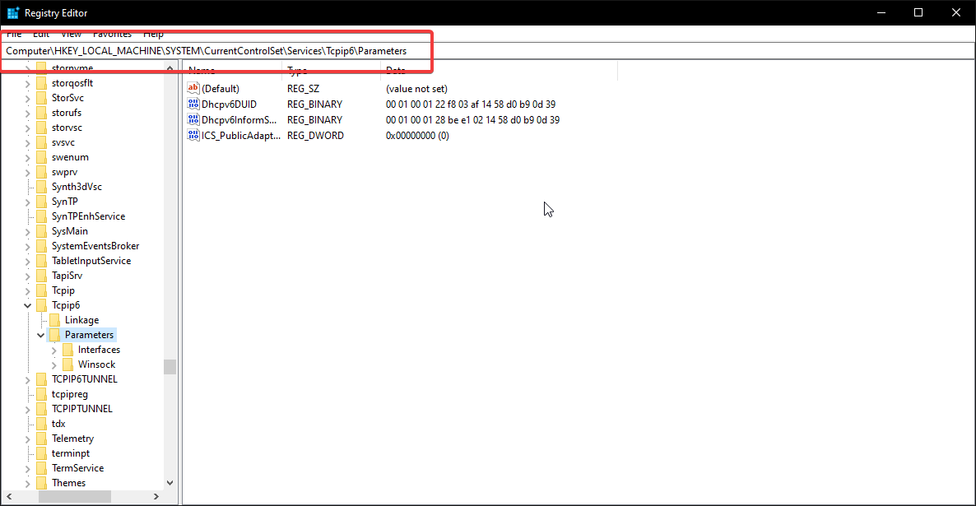Click the swprv folder icon
The image size is (976, 506).
pos(42,173)
